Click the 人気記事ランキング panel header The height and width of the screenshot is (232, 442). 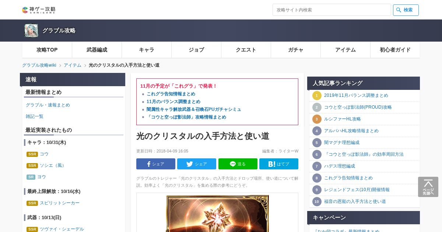[364, 83]
